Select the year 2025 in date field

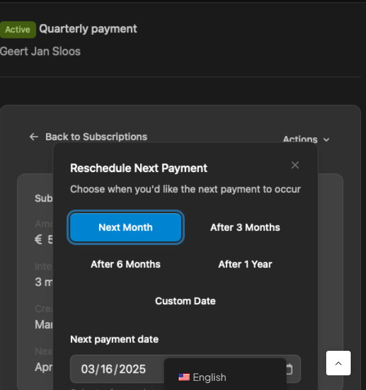coord(132,369)
